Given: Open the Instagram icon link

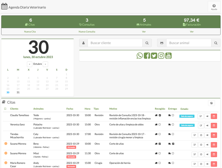Looking at the screenshot, I should pyautogui.click(x=161, y=56).
